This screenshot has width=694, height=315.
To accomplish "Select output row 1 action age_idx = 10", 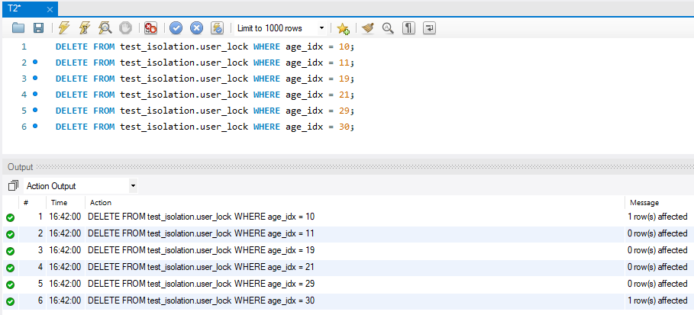I will (202, 217).
